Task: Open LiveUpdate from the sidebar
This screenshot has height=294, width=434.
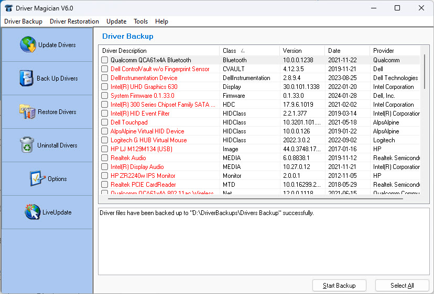Action: (47, 212)
